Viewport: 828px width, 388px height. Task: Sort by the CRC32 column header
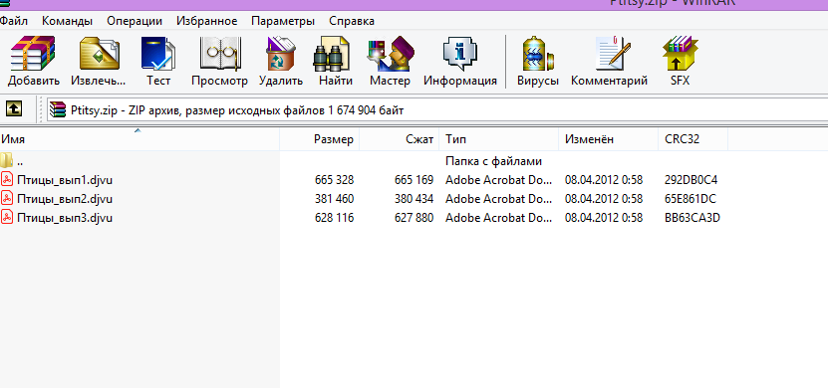coord(692,139)
